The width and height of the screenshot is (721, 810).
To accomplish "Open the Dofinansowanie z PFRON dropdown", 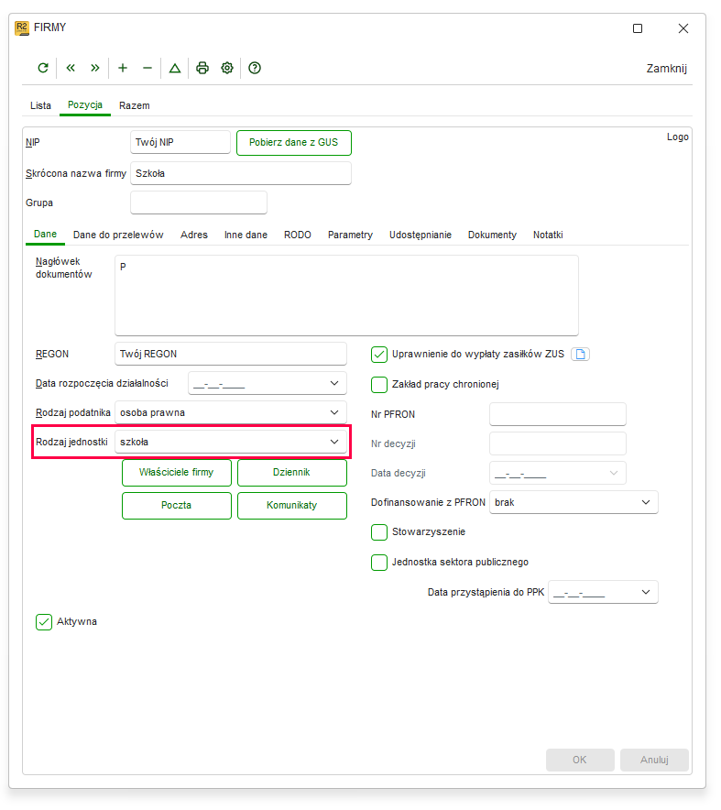I will (x=574, y=503).
